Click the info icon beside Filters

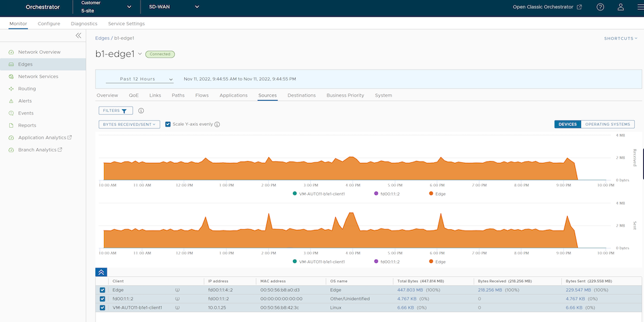point(141,111)
